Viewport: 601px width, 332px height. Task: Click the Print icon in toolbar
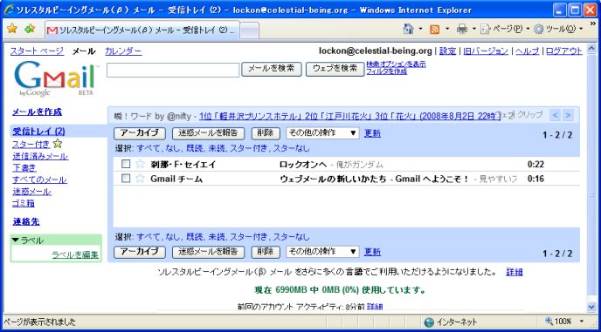click(462, 29)
